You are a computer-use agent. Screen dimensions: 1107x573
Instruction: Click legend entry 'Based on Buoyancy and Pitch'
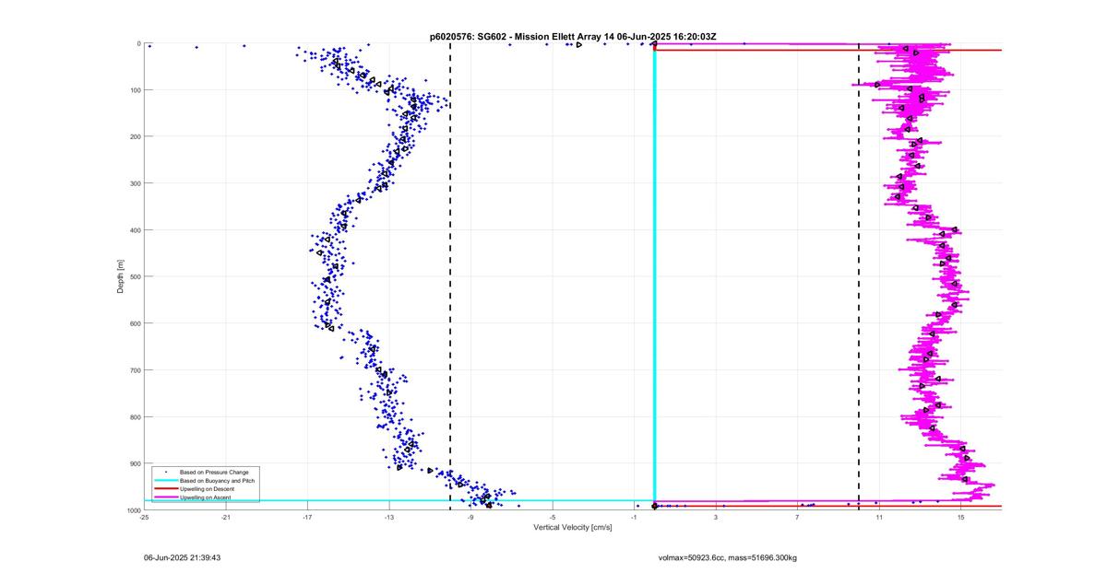click(x=217, y=481)
